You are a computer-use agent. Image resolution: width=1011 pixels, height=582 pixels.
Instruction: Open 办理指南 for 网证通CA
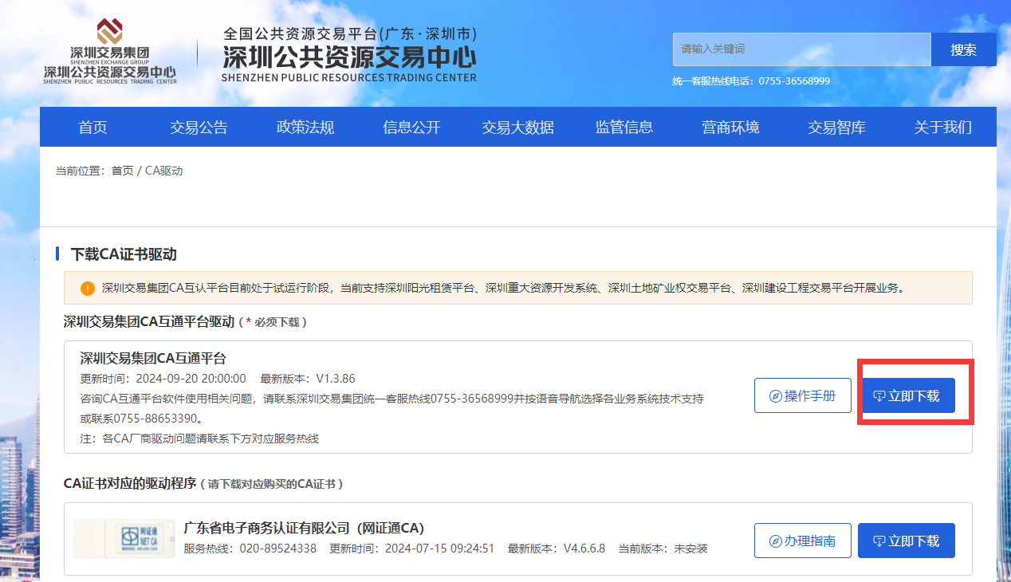coord(802,541)
